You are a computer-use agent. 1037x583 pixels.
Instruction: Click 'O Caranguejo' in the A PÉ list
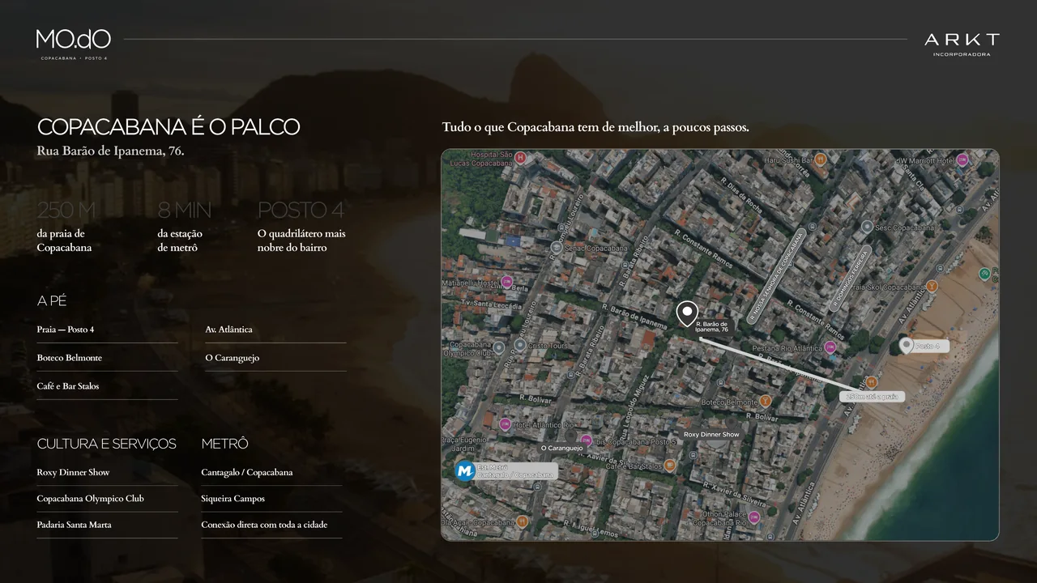(233, 358)
